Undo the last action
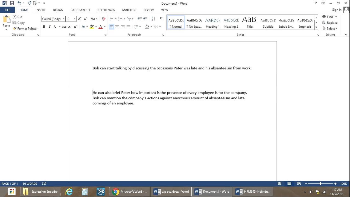Screen dimensions: 350x197 coord(19,3)
